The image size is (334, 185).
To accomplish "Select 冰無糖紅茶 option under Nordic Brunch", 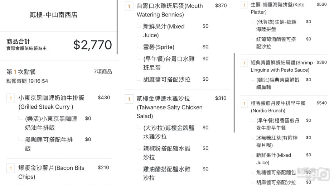I will pyautogui.click(x=277, y=141).
